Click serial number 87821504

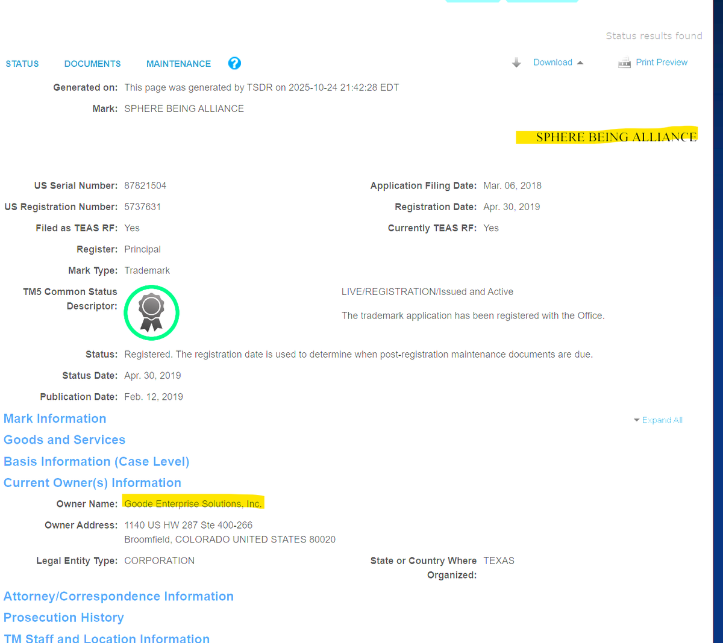point(145,186)
